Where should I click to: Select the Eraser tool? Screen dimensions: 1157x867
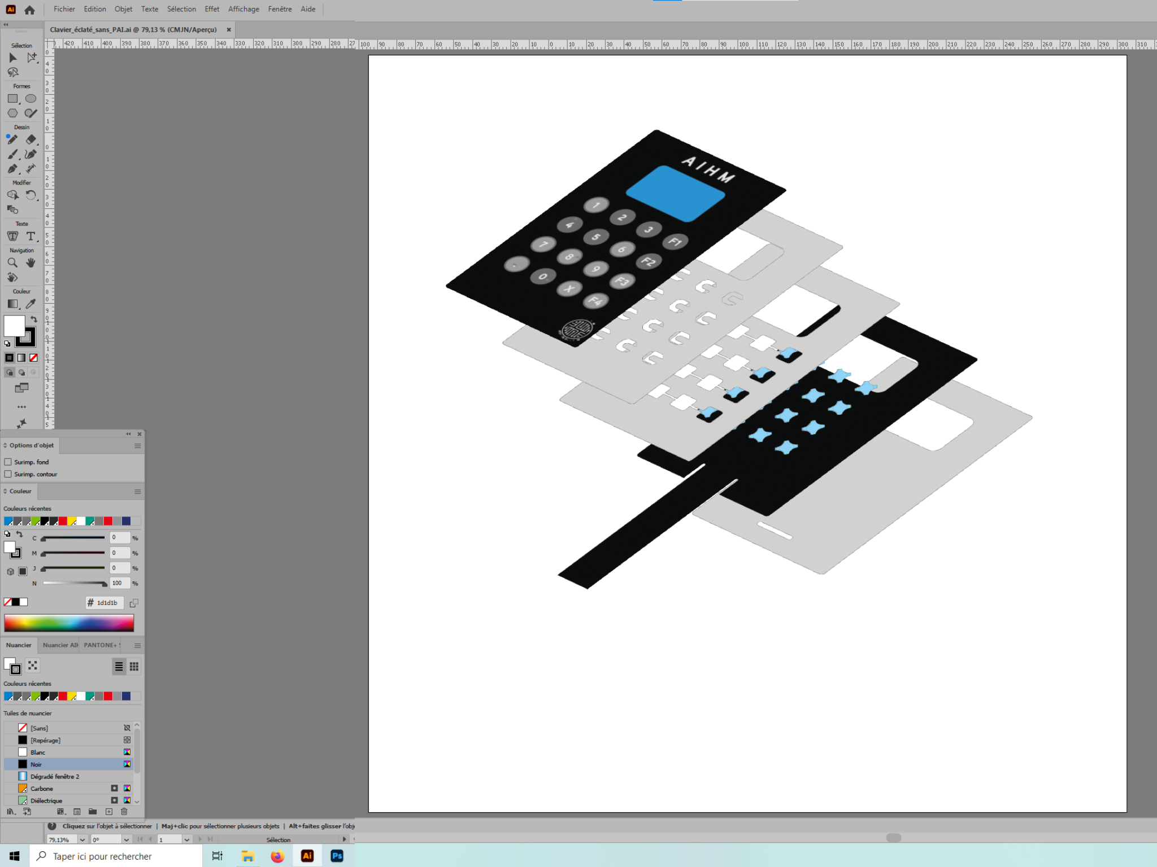(31, 139)
